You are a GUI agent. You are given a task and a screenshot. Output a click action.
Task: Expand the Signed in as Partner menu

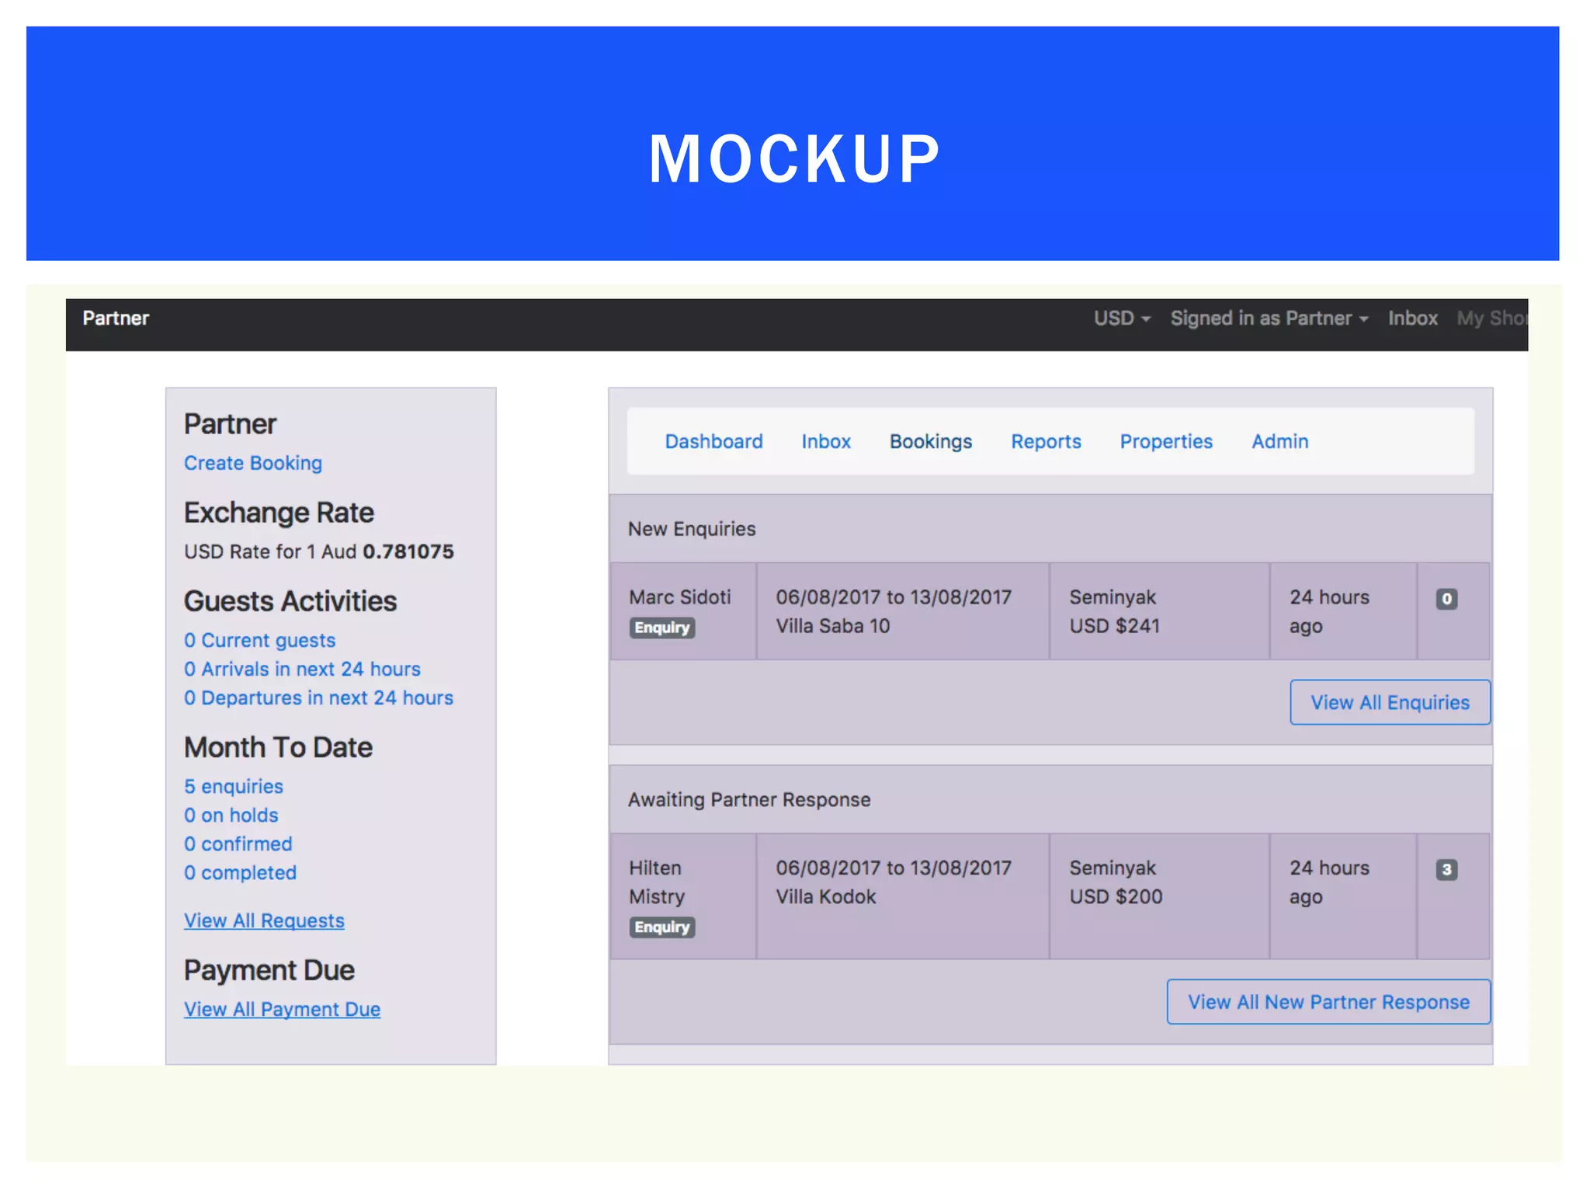click(1269, 318)
